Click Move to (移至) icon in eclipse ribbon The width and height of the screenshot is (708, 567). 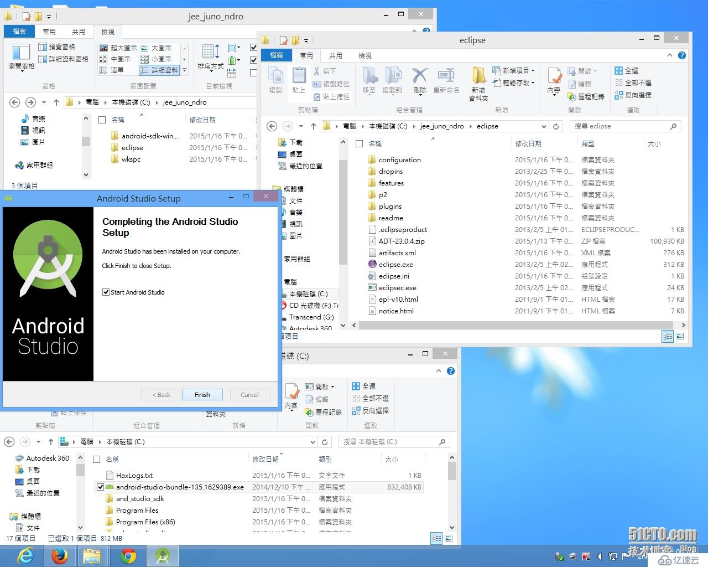click(369, 80)
